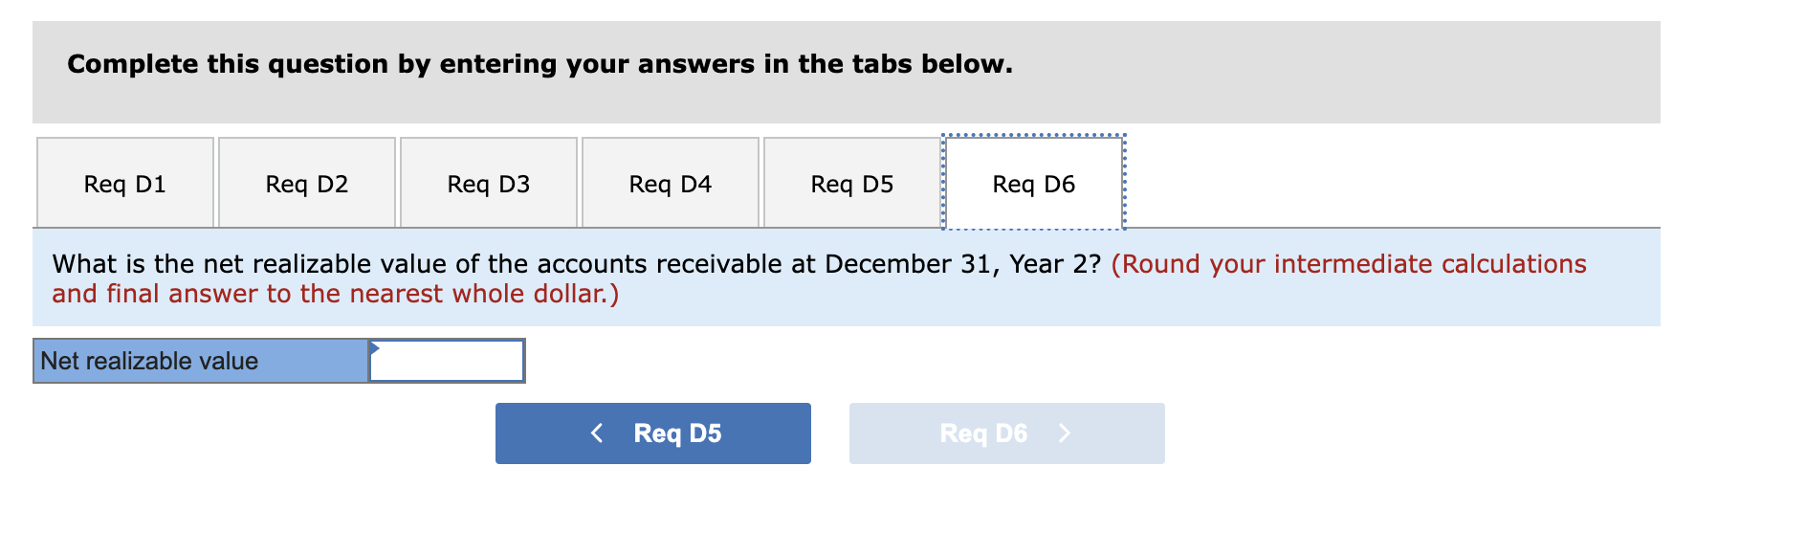
Task: Navigate back using the Req D5 button
Action: coord(652,433)
